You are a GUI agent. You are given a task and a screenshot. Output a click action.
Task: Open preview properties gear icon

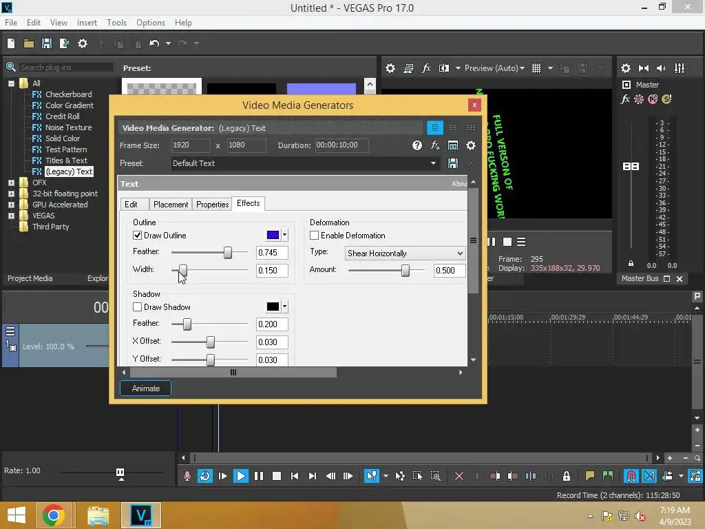(390, 68)
